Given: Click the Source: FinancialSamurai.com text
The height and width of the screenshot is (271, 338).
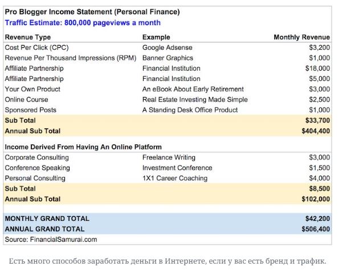Looking at the screenshot, I should coord(51,240).
